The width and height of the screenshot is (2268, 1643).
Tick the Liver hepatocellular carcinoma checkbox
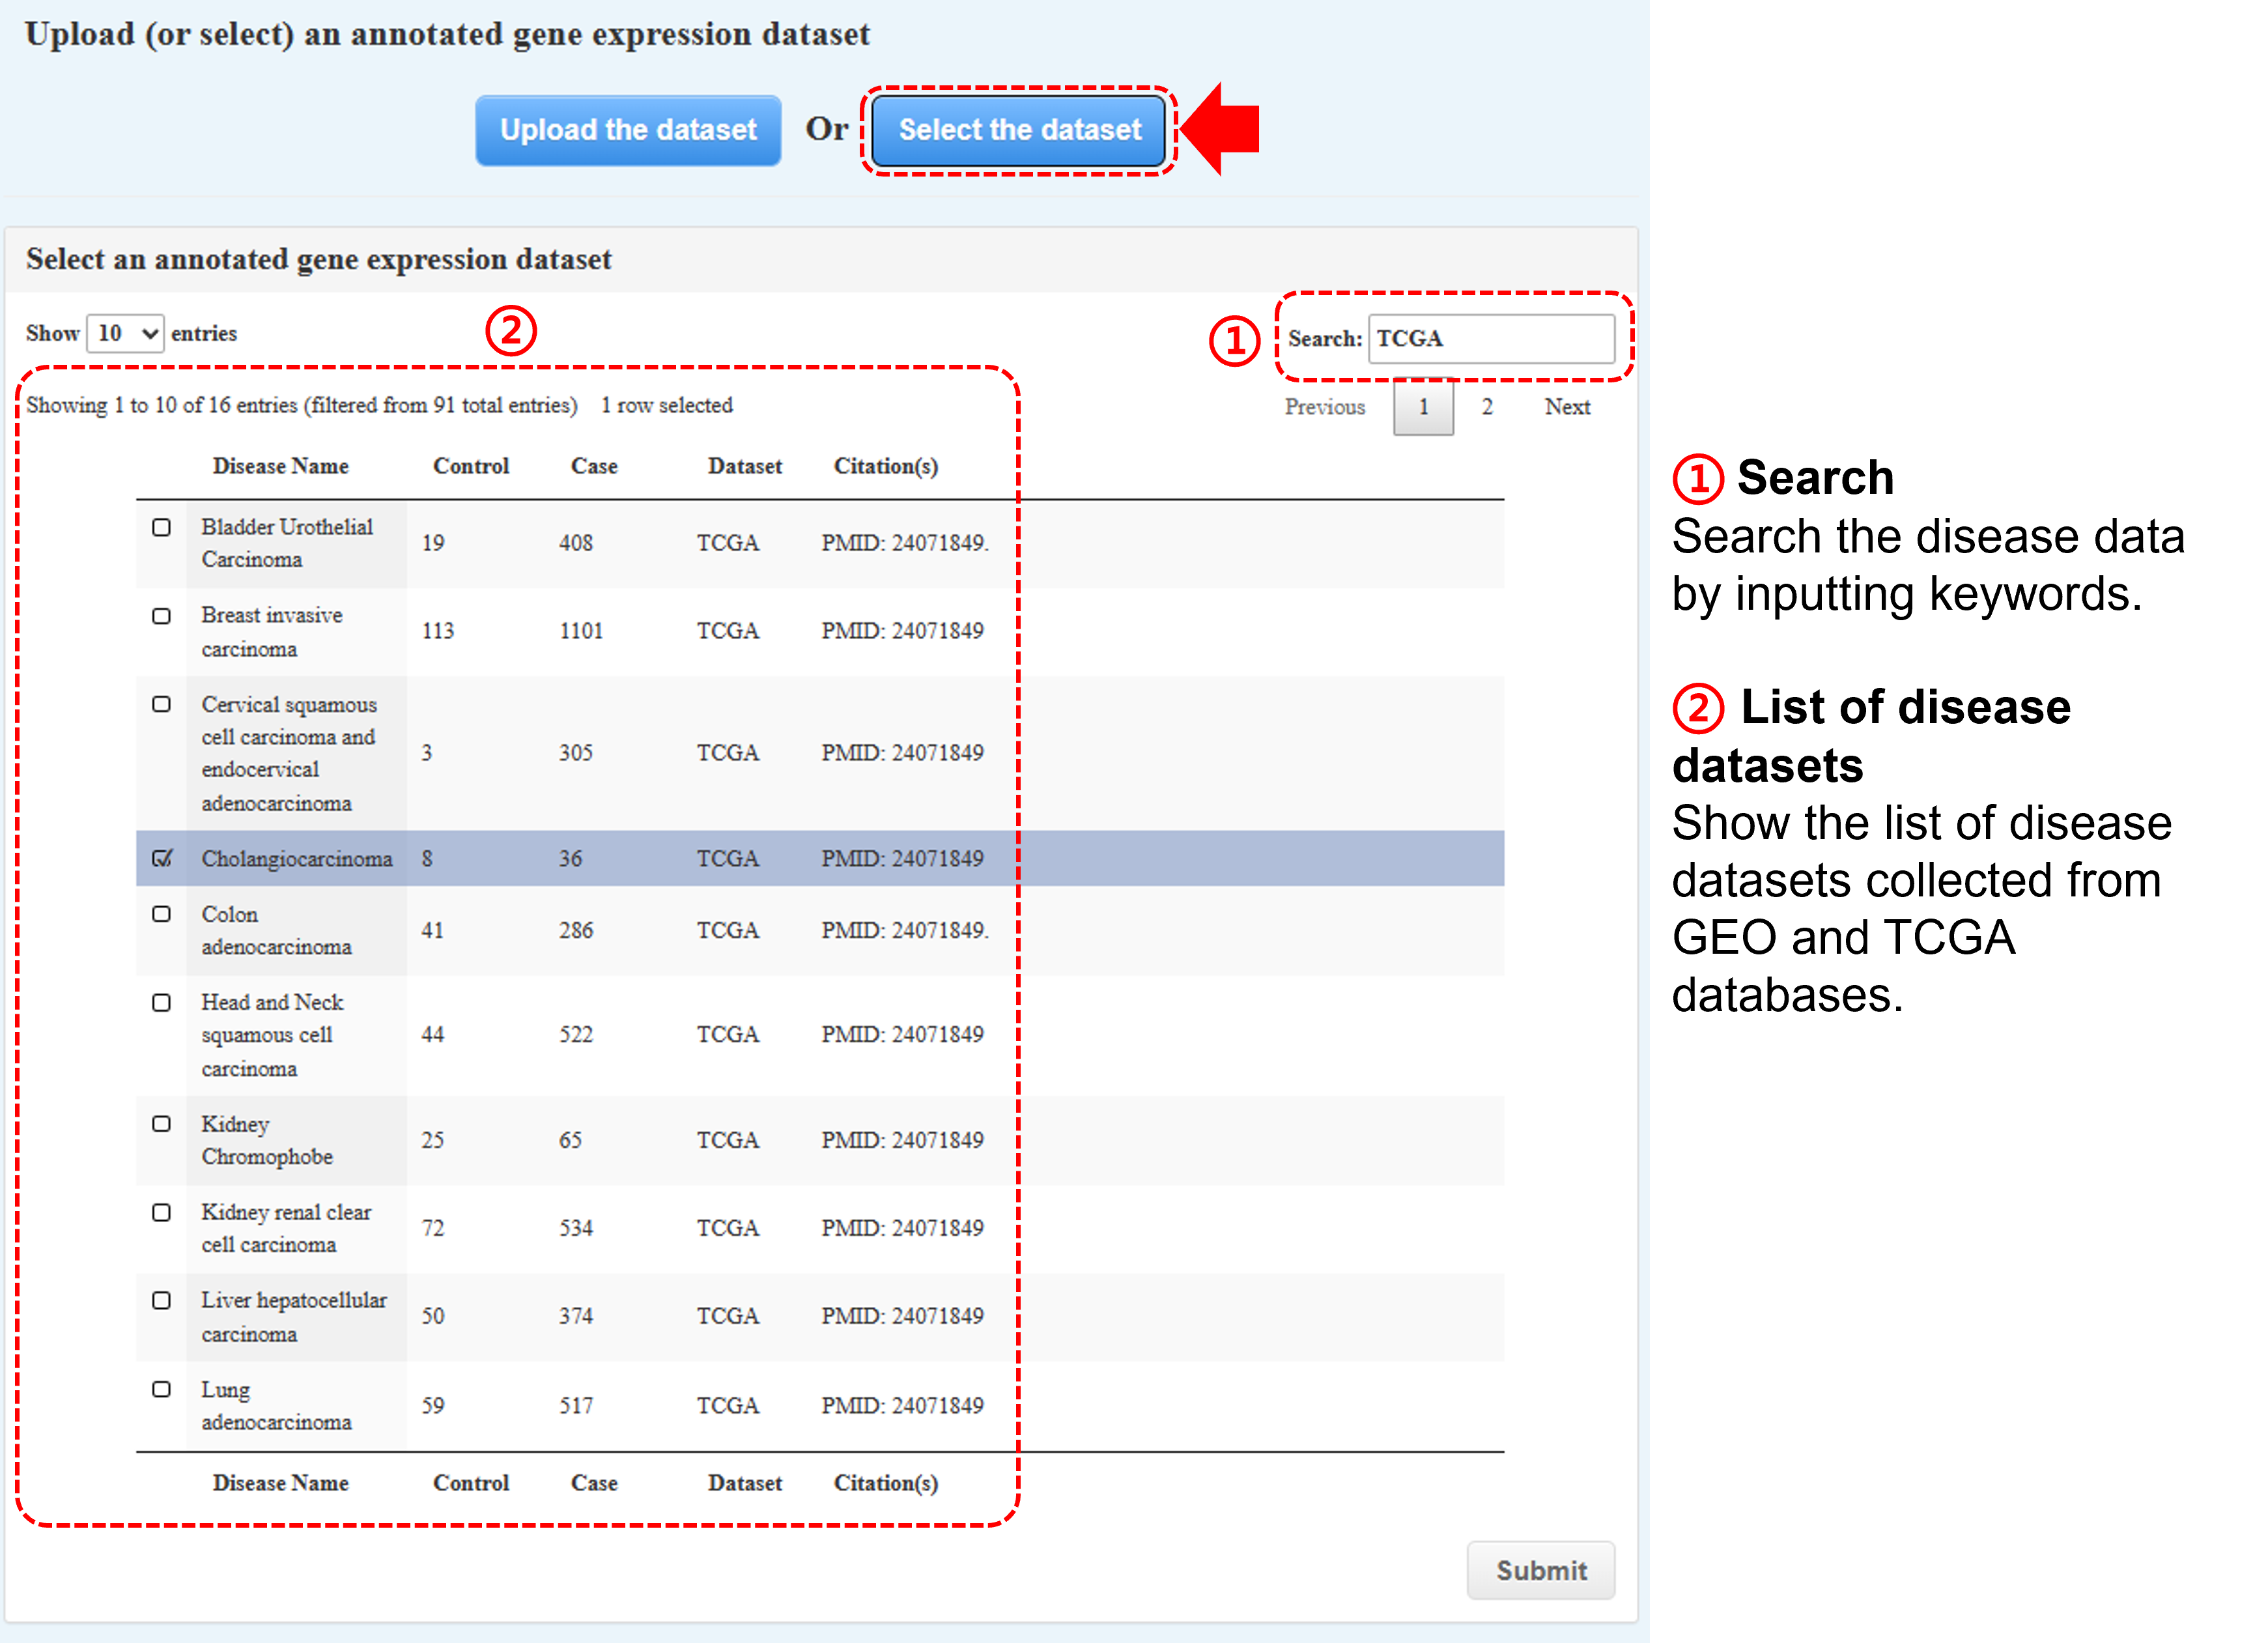point(161,1300)
